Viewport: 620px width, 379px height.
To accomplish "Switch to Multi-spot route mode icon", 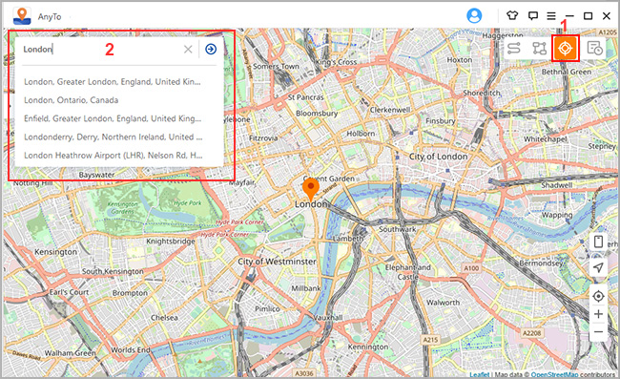I will point(539,49).
